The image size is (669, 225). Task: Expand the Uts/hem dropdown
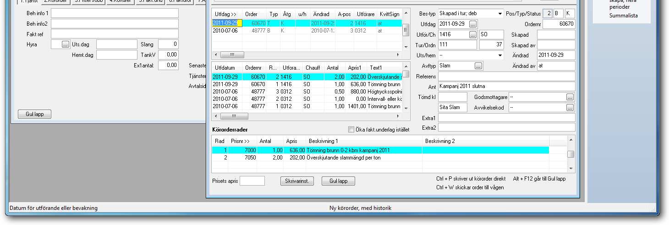tap(500, 55)
